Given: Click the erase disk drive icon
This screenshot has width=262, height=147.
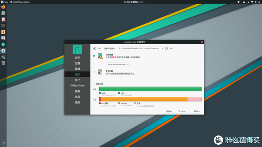Looking at the screenshot, I should pos(100,56).
